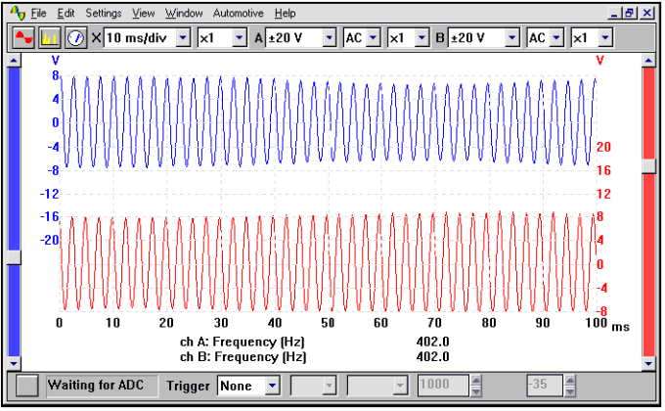This screenshot has width=665, height=411.
Task: Click the blue channel A offset slider handle
Action: click(x=14, y=257)
